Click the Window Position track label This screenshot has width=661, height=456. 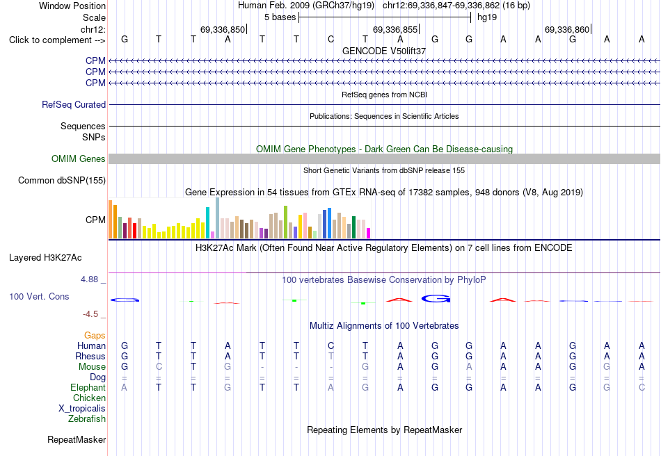pyautogui.click(x=72, y=6)
